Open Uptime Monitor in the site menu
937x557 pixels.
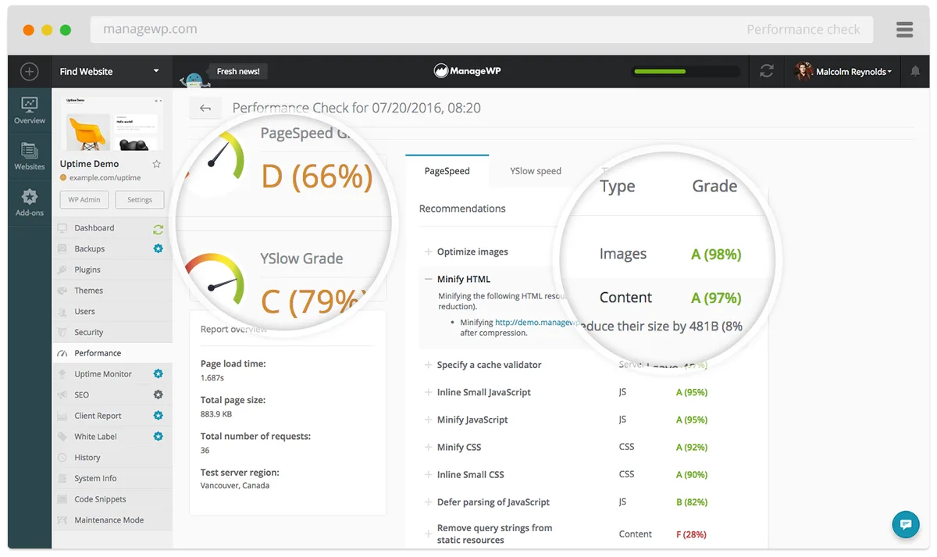coord(103,373)
